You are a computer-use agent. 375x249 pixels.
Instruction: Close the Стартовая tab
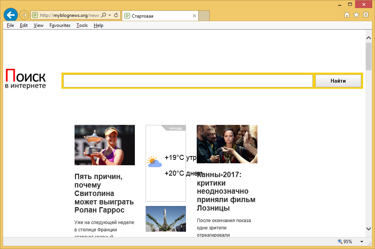(x=194, y=16)
